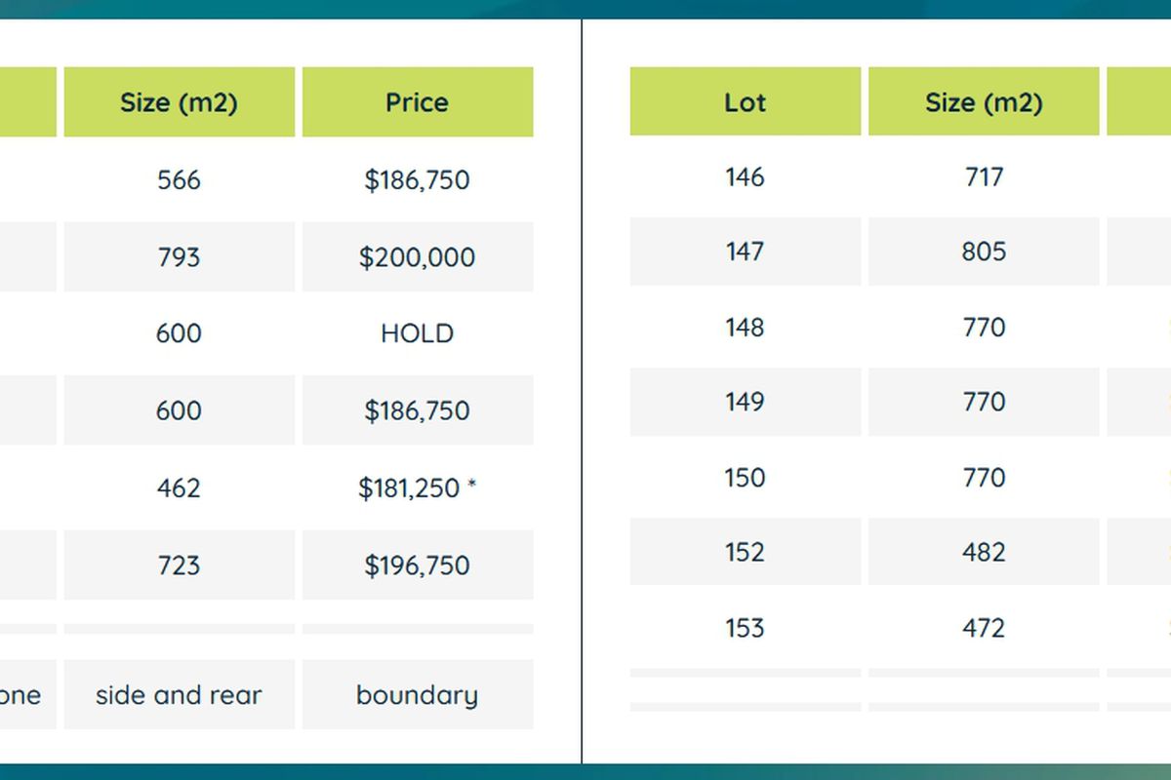Click the left table's Price header
Image resolution: width=1171 pixels, height=780 pixels.
[x=418, y=101]
